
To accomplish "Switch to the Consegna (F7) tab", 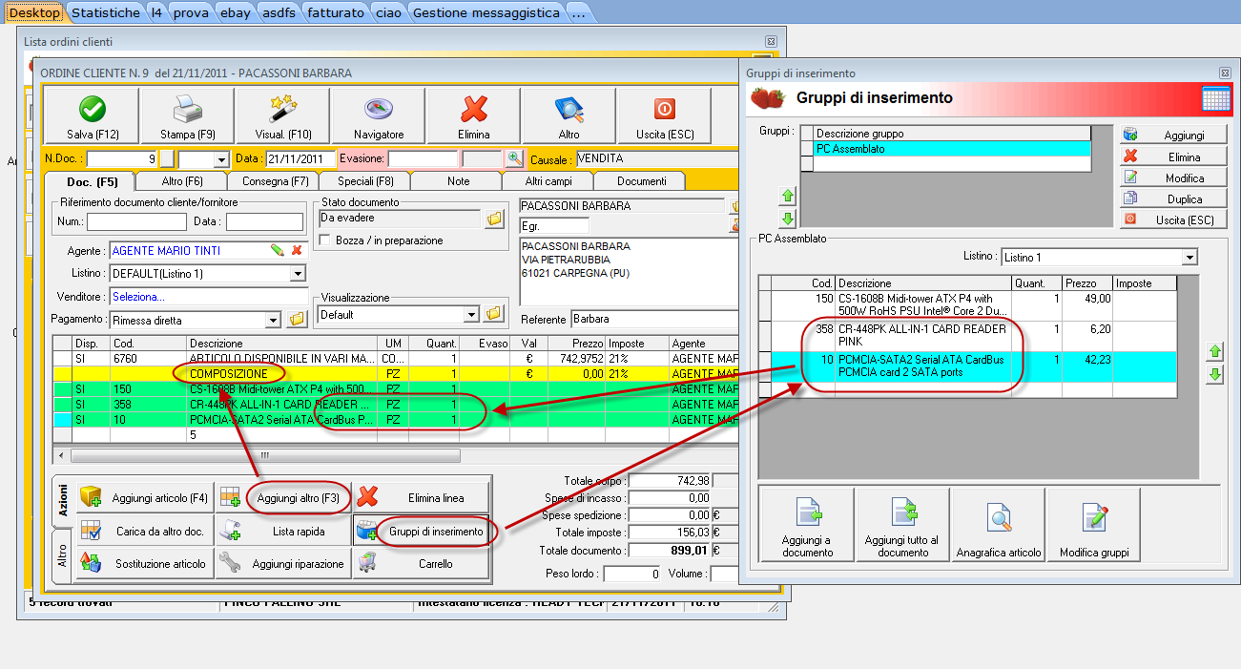I will click(275, 181).
